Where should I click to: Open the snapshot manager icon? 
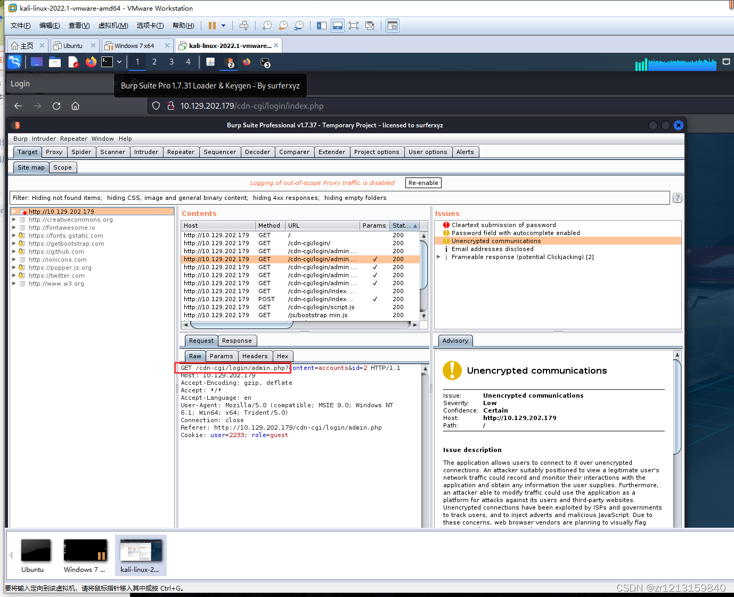coord(299,26)
